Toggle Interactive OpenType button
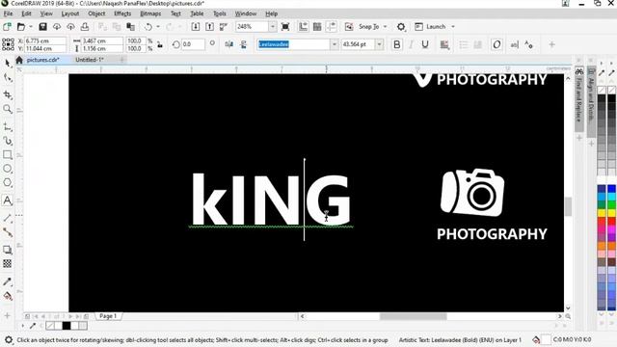The width and height of the screenshot is (617, 347). 496,44
